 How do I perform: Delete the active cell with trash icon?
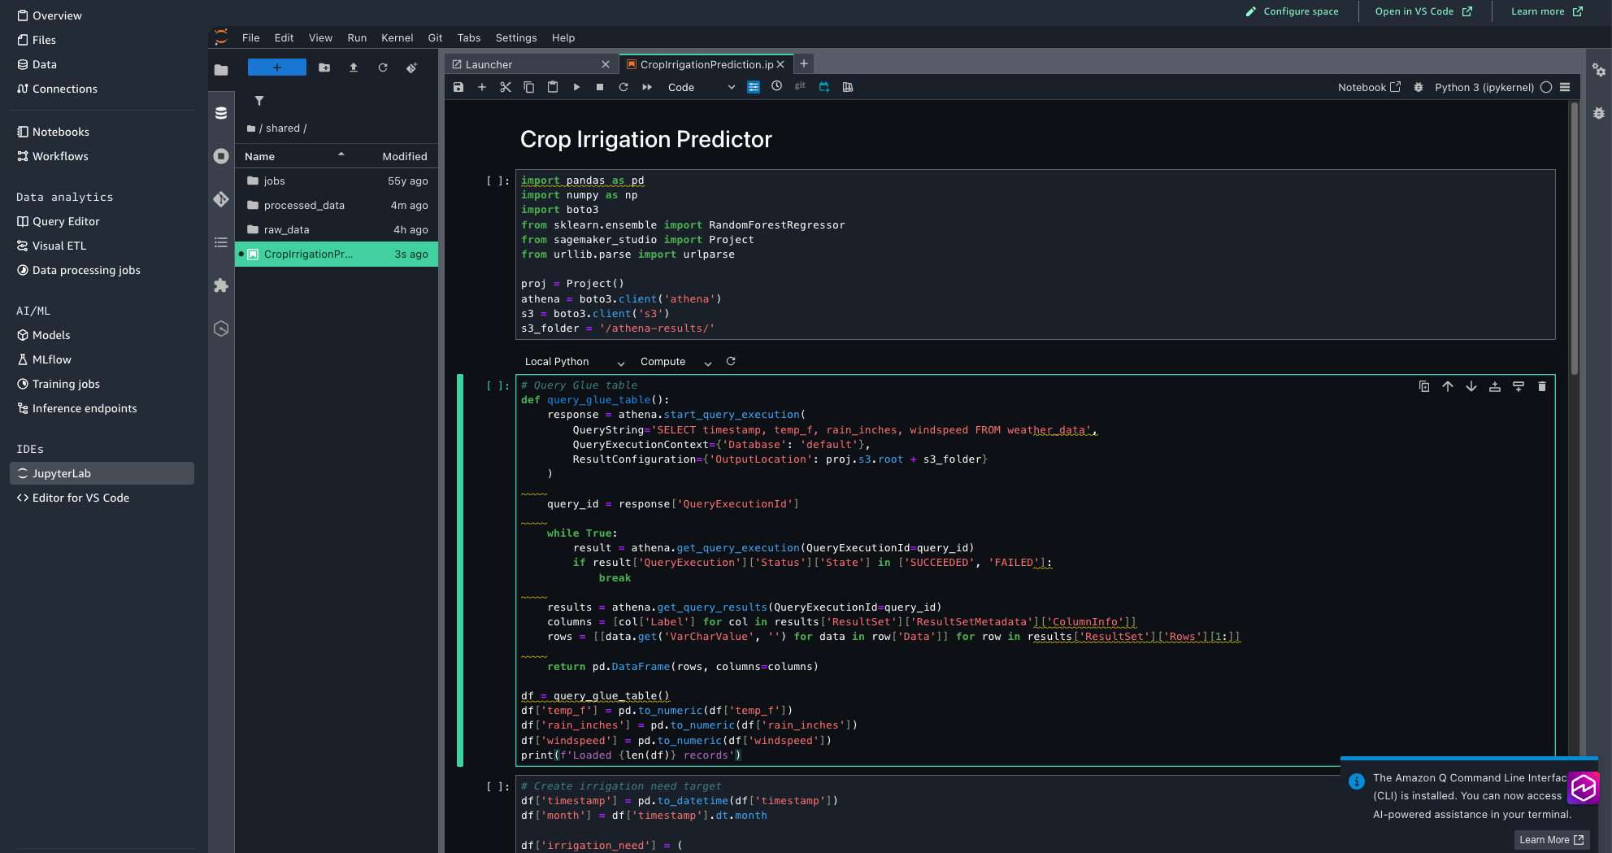[1541, 386]
